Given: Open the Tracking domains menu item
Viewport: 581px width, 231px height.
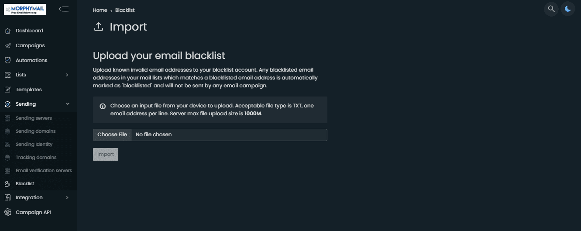Looking at the screenshot, I should point(36,157).
